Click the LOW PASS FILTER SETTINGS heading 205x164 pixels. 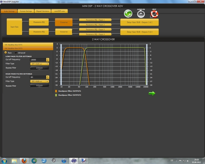coord(19,56)
